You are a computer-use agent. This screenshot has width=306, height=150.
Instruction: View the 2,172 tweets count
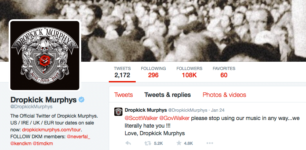pos(122,72)
